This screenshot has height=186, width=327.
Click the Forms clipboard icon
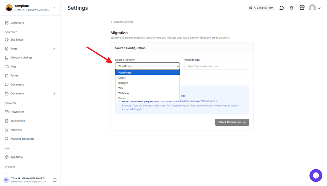[7, 76]
